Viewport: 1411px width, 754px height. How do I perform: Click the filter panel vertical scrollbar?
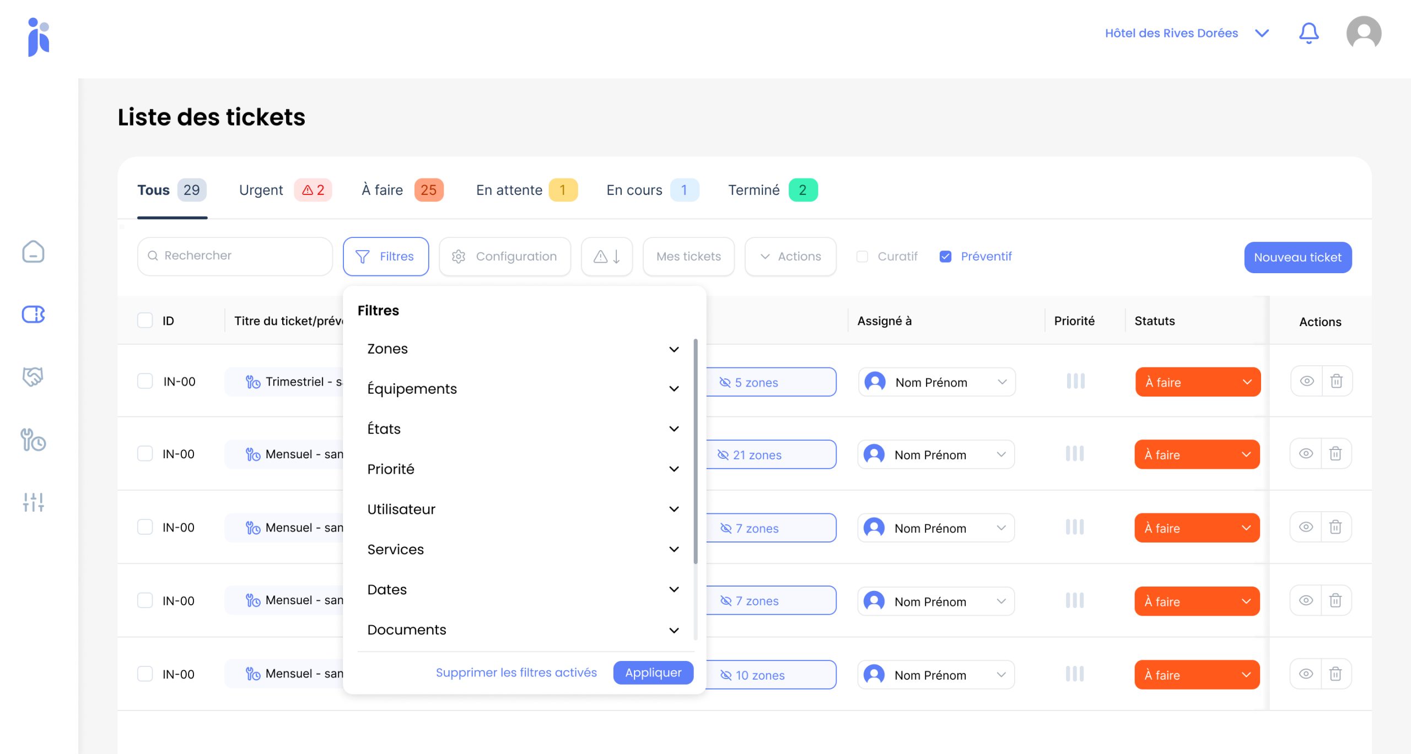(x=696, y=452)
